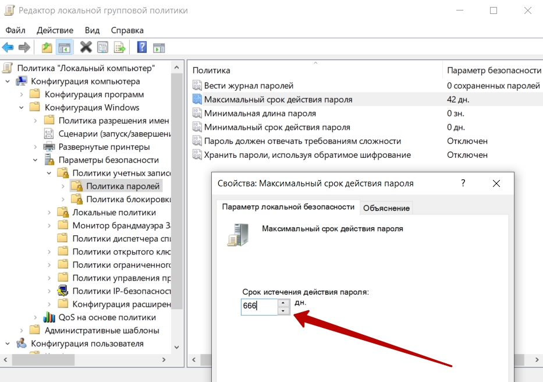Click the dialog's question mark help button
This screenshot has width=543, height=382.
[463, 183]
